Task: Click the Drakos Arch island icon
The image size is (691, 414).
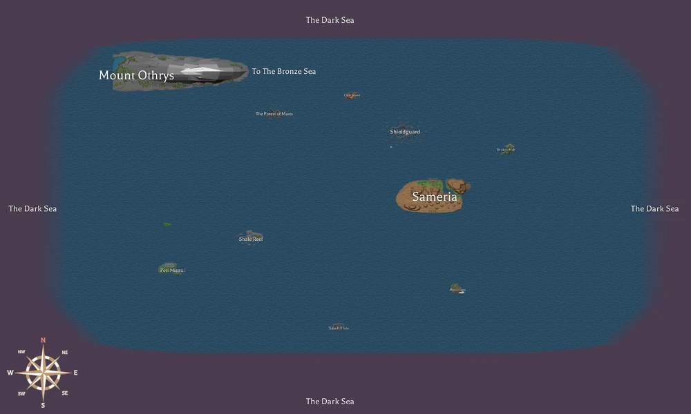Action: click(x=507, y=148)
